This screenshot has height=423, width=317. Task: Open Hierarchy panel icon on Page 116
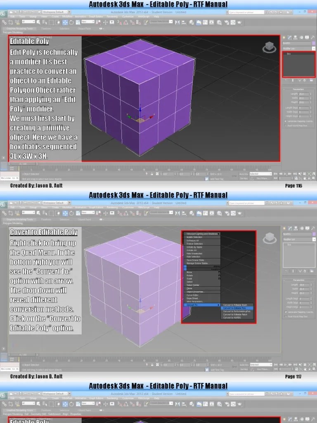(296, 38)
